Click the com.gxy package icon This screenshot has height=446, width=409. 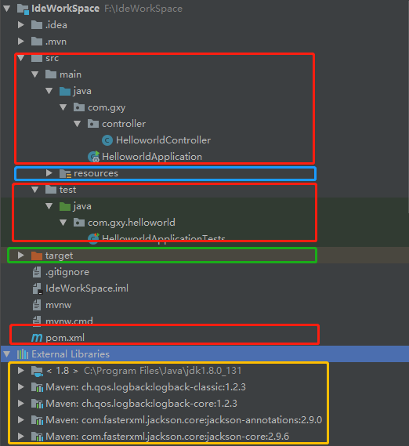79,107
